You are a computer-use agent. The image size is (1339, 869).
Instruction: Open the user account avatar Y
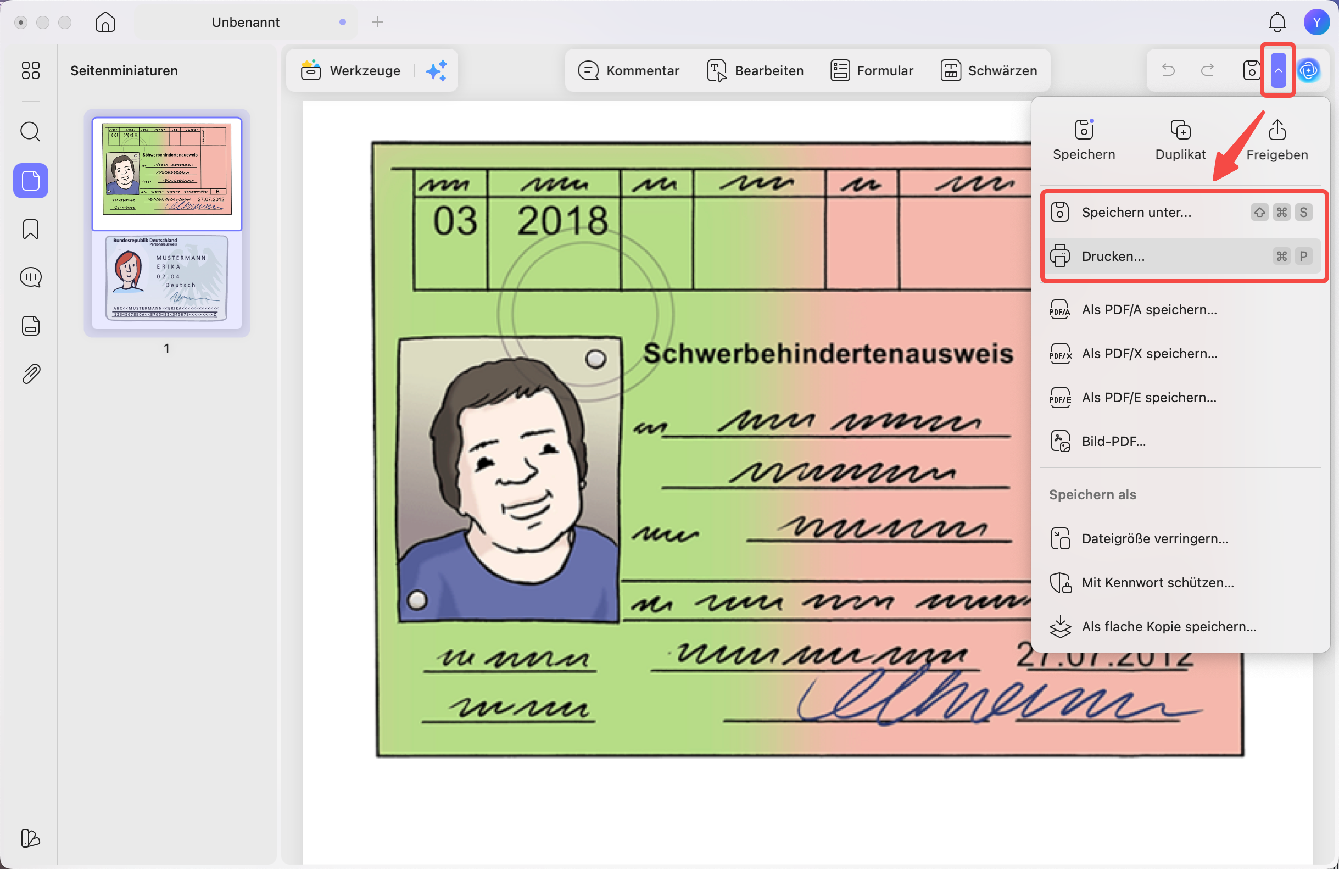[1316, 22]
